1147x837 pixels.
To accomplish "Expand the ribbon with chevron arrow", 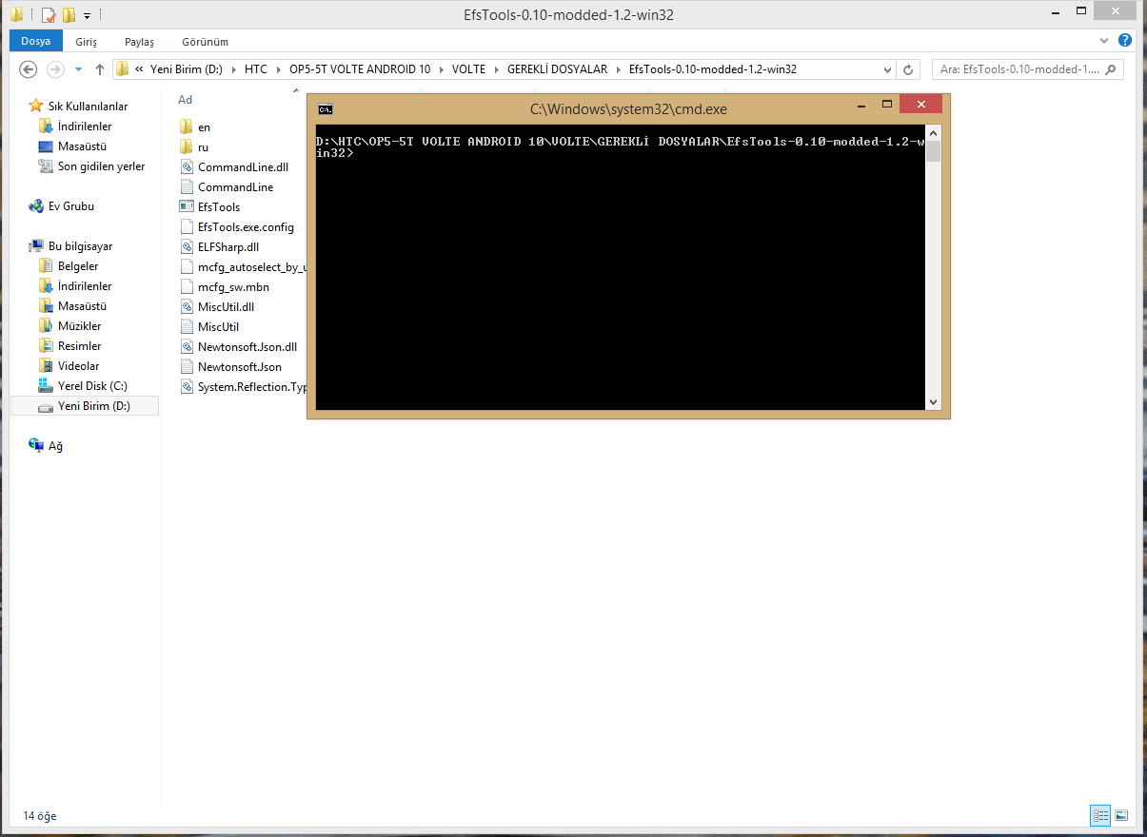I will click(x=1104, y=41).
